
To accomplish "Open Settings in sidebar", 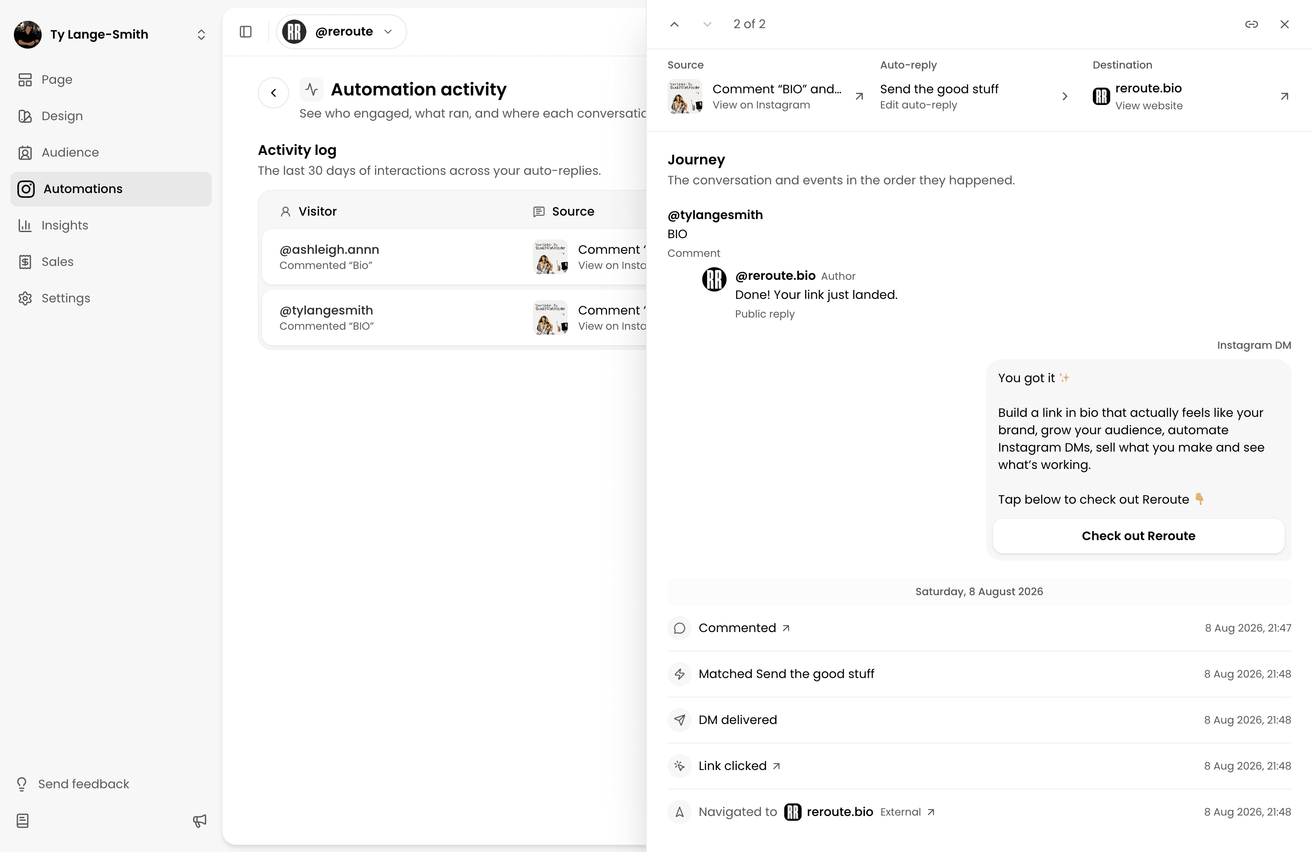I will [111, 298].
